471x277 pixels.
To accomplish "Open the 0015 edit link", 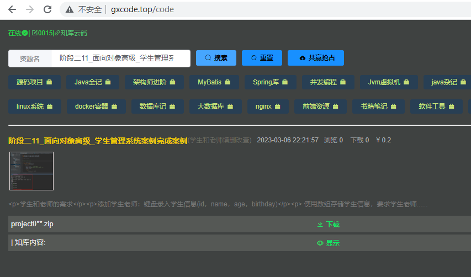I will 43,33.
